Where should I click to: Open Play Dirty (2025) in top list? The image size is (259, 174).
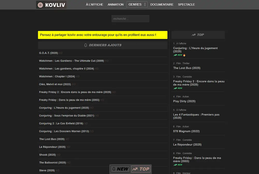click(x=184, y=101)
